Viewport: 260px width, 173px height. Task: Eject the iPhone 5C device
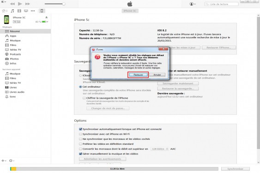47,18
